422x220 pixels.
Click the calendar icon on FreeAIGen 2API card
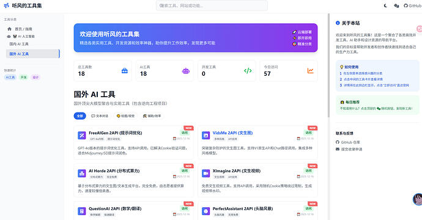coord(174,139)
